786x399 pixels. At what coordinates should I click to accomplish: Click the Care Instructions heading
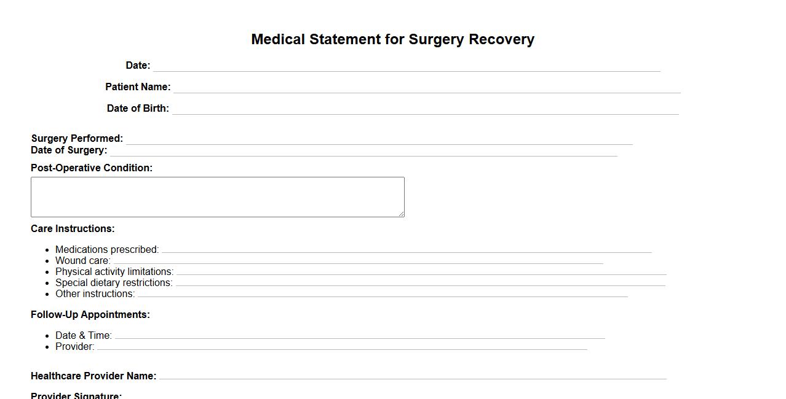72,228
